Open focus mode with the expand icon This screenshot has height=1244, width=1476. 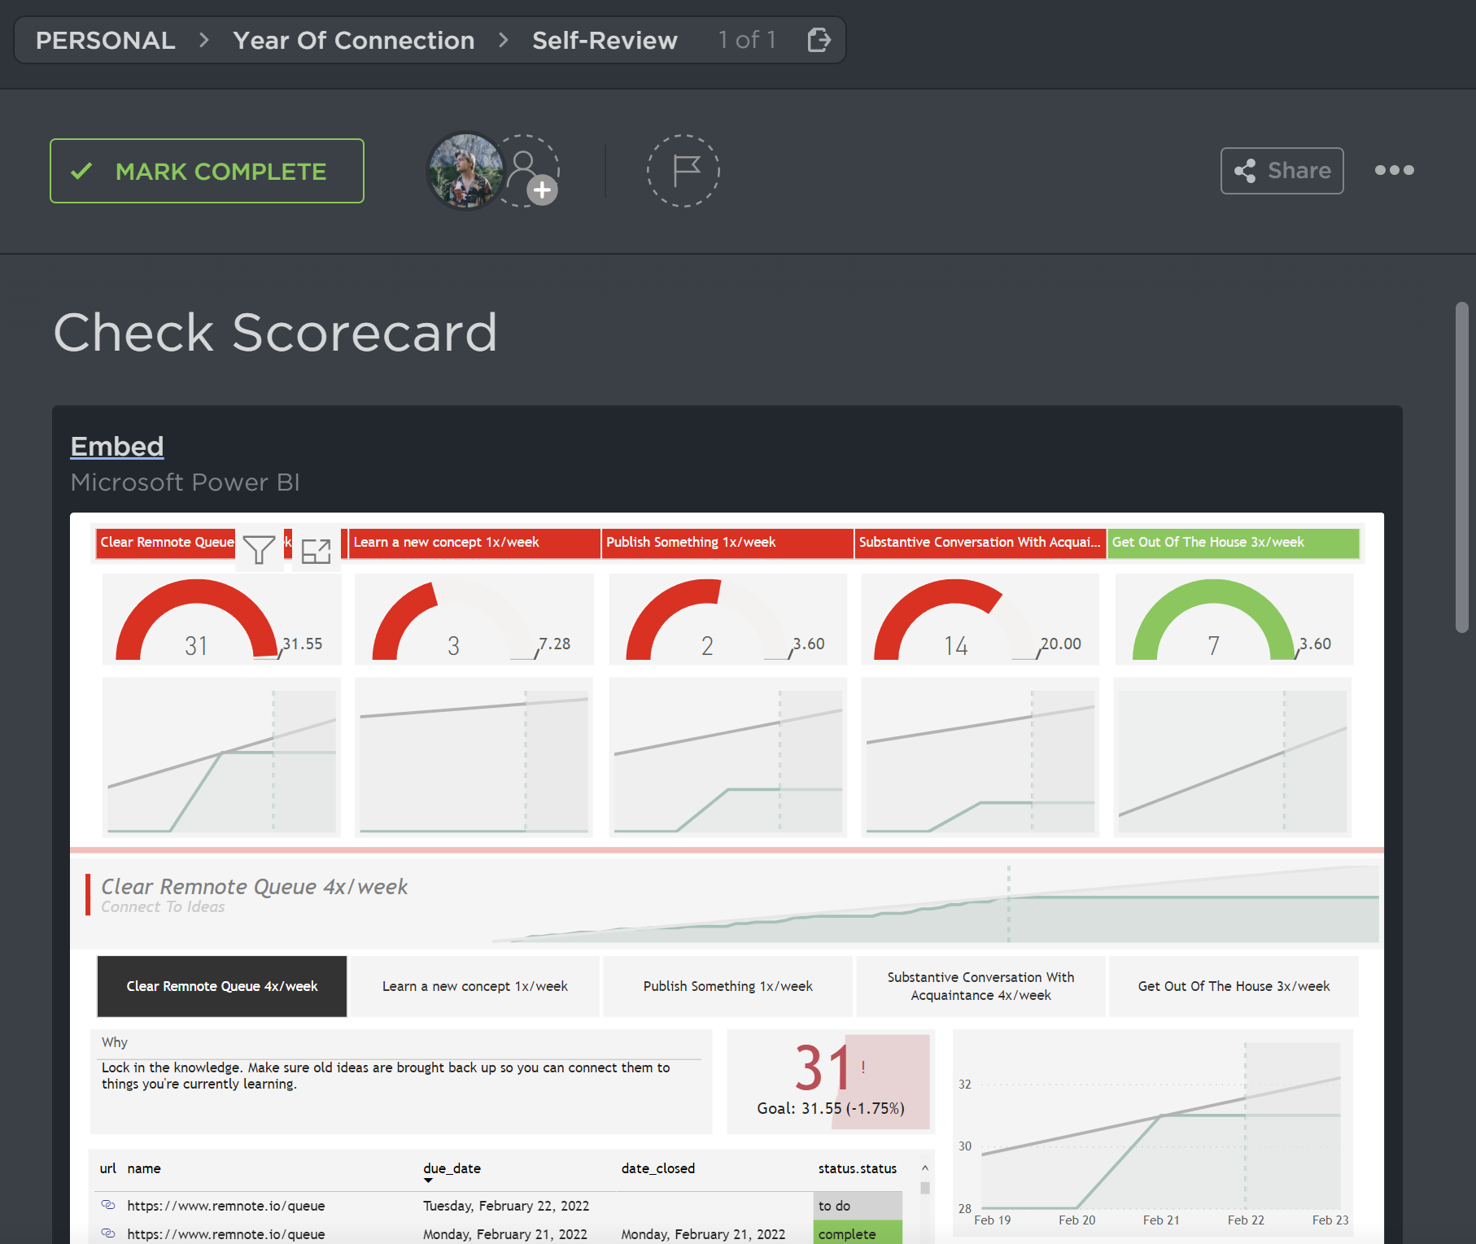(316, 551)
